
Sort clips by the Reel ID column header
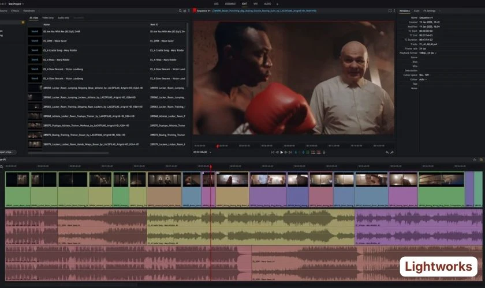[x=154, y=24]
